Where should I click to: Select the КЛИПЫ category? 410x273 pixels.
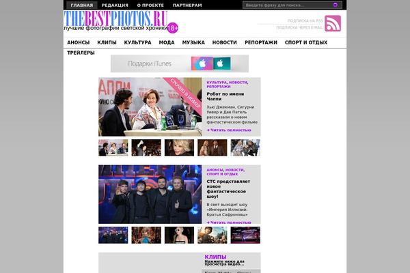click(107, 42)
